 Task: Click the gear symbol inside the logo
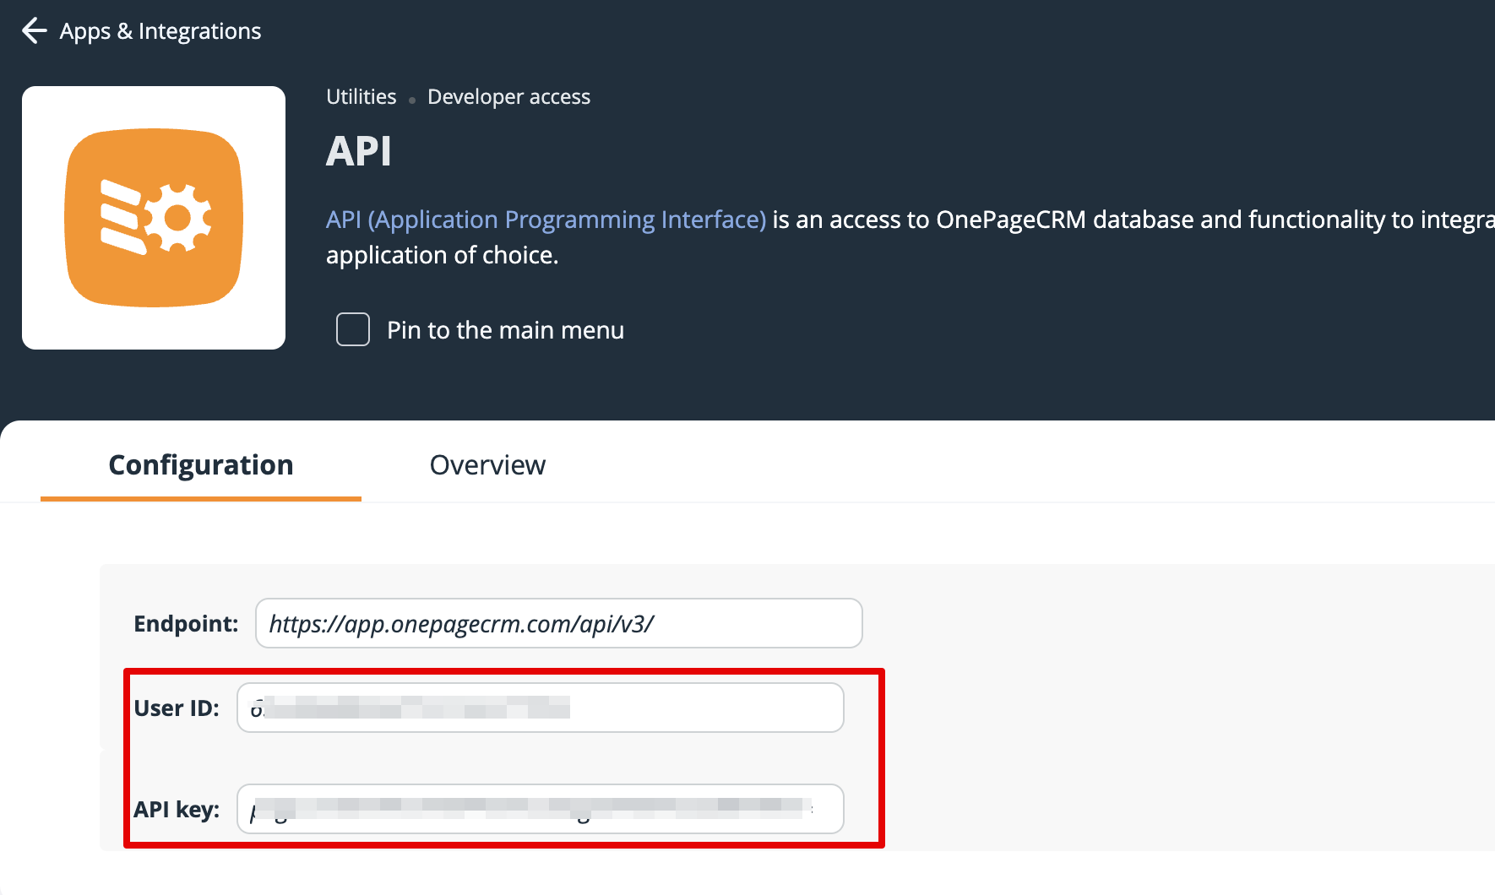coord(178,219)
